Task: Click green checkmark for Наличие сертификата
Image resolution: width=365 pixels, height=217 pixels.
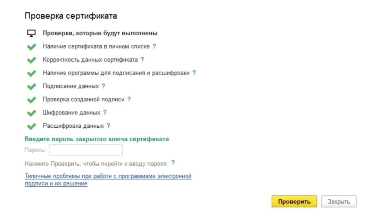Action: pyautogui.click(x=31, y=47)
